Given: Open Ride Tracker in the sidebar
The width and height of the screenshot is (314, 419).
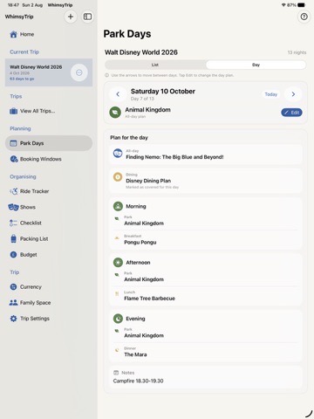Looking at the screenshot, I should pos(49,191).
